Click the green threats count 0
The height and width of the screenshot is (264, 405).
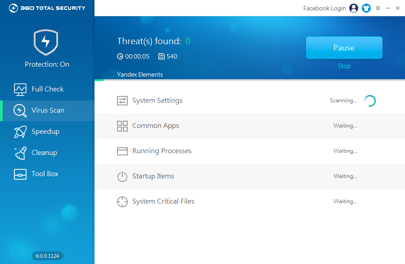pyautogui.click(x=188, y=41)
